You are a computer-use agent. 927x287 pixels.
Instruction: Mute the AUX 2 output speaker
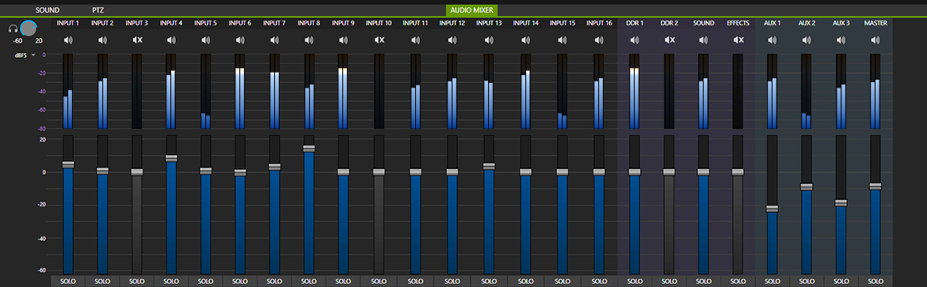pyautogui.click(x=807, y=40)
